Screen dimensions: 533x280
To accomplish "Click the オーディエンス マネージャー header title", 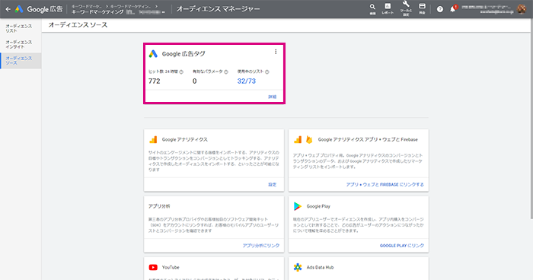I will pos(218,9).
